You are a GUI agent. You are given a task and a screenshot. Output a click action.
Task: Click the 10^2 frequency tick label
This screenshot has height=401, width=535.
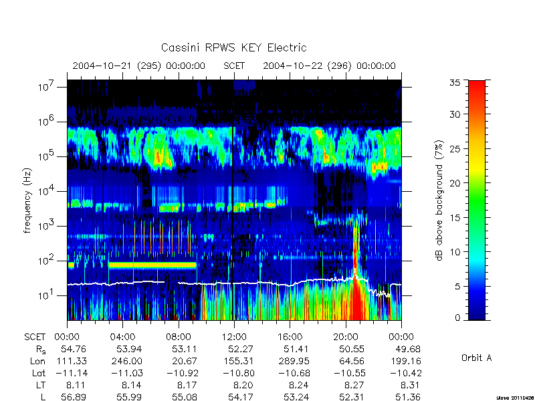pos(46,261)
